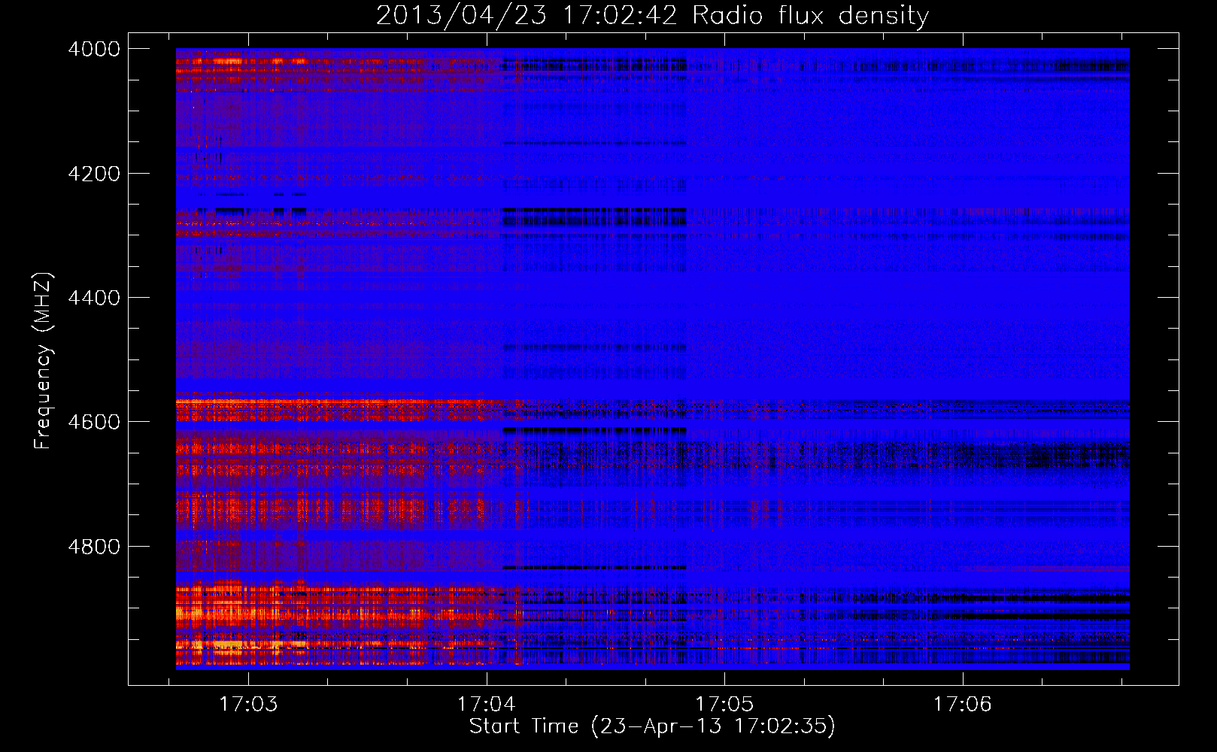
Task: Select the 4200 frequency tick label
Action: [x=94, y=174]
